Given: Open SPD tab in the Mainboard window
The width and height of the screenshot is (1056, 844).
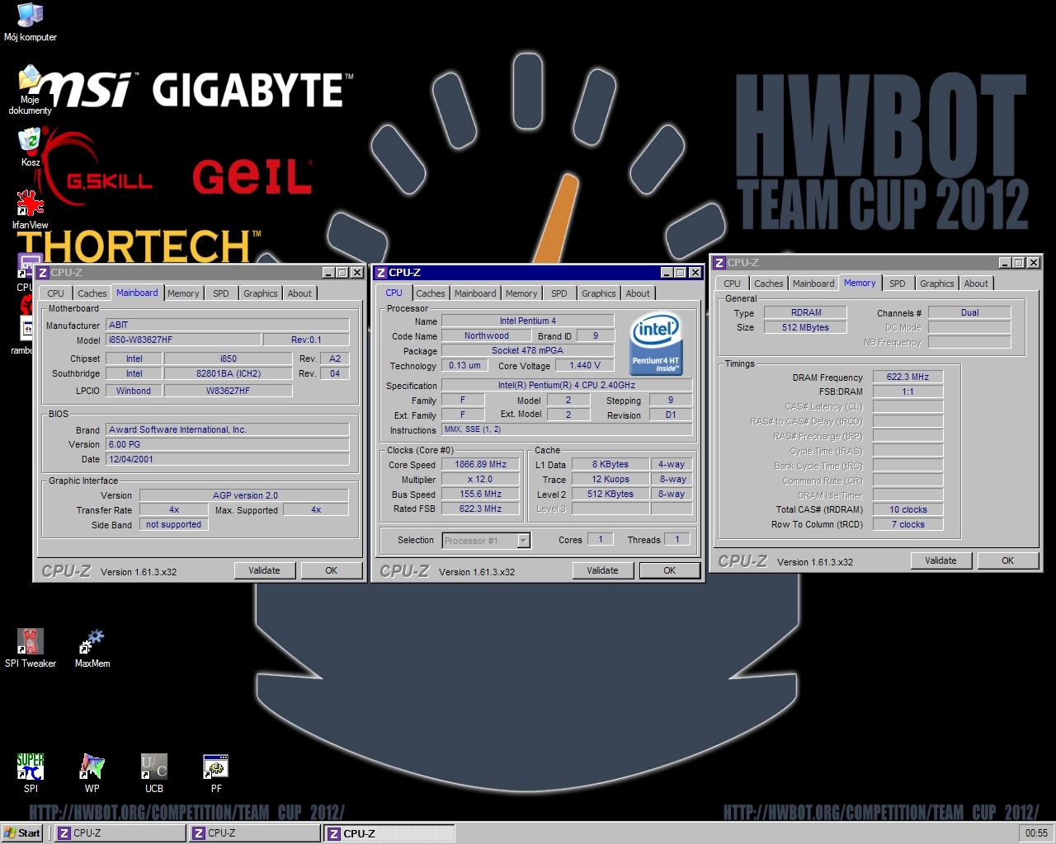Looking at the screenshot, I should pos(221,293).
